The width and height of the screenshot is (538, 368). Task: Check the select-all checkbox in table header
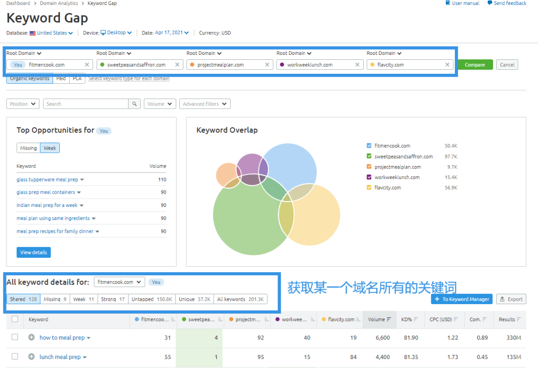[x=14, y=319]
